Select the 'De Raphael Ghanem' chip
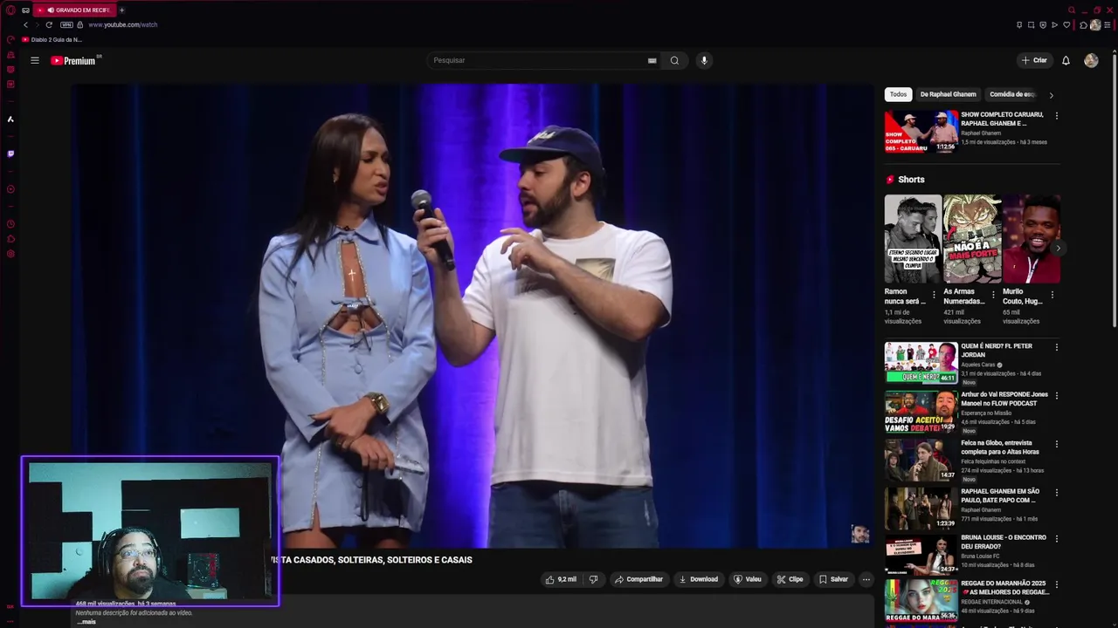Screen dimensions: 1118x628 948,94
